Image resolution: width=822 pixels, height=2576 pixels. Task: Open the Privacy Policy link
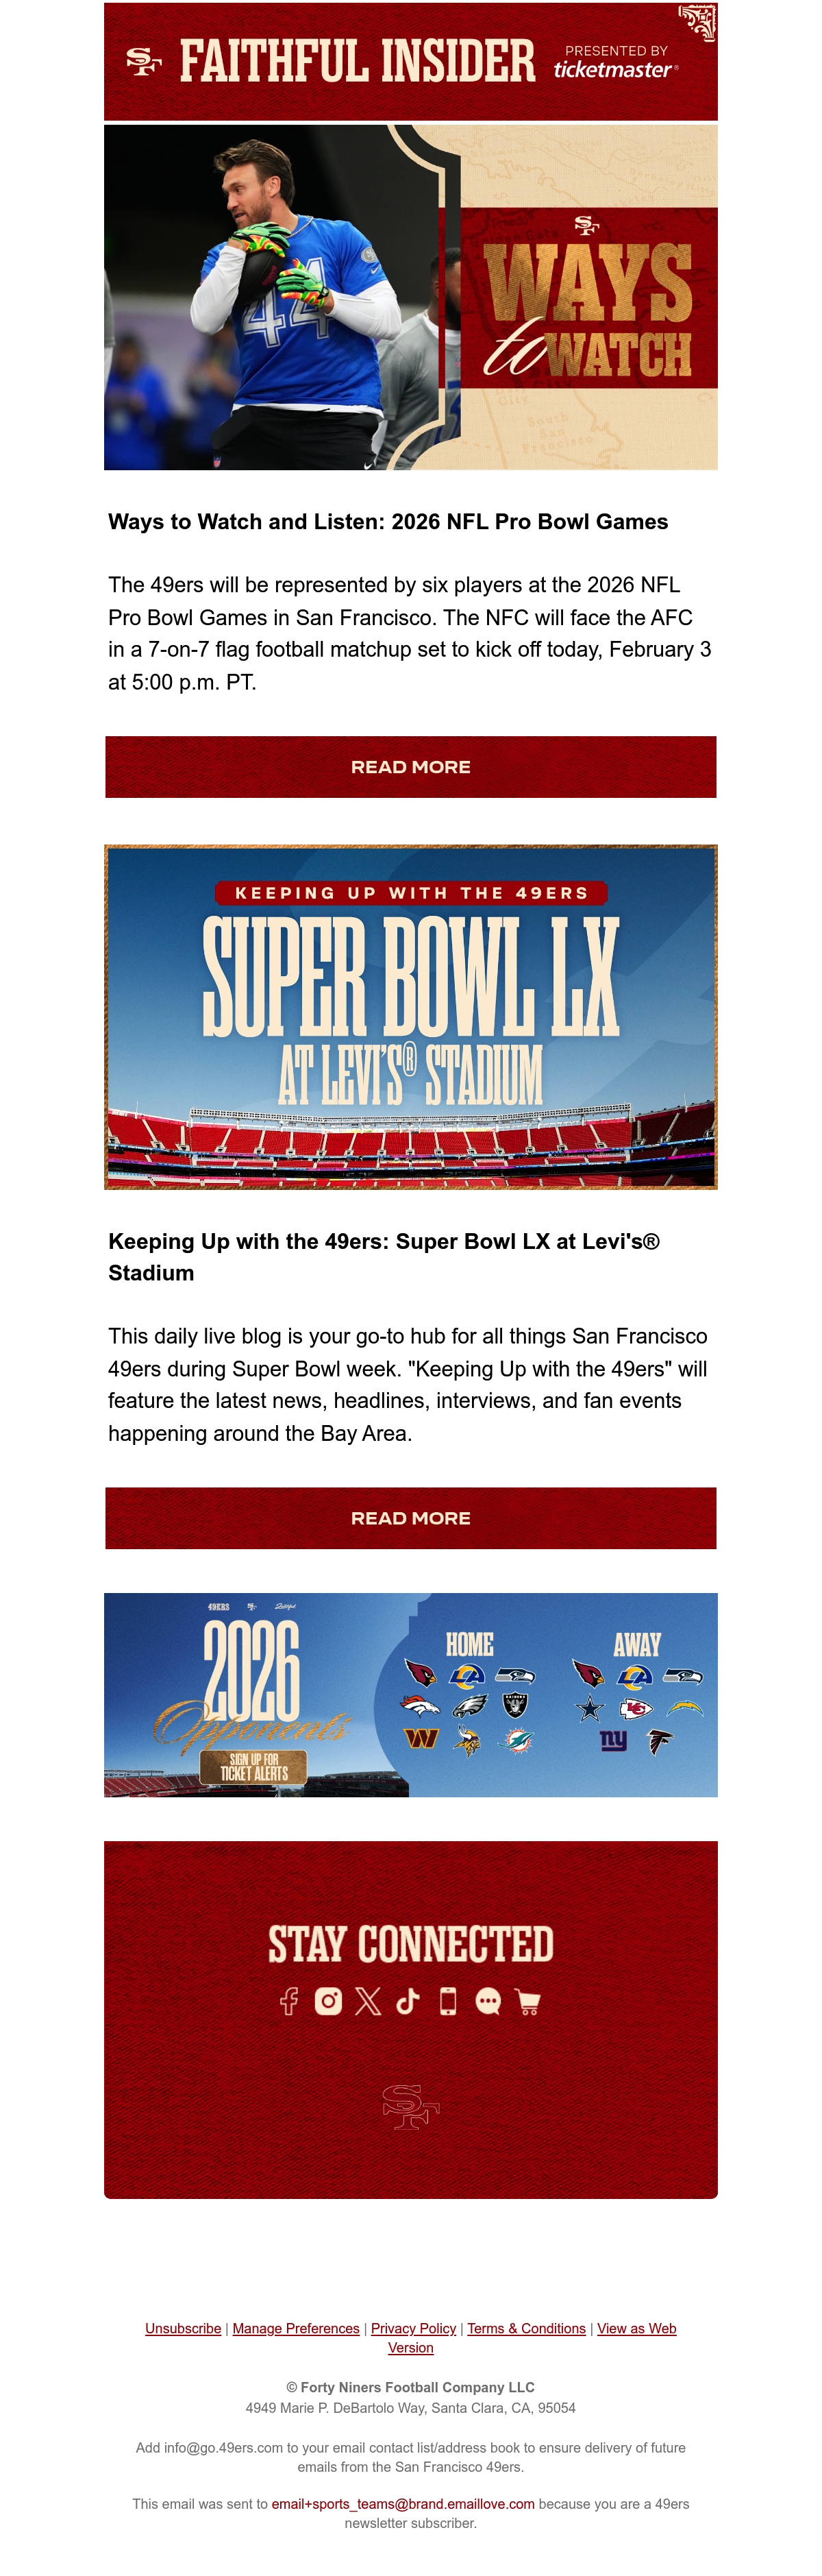click(414, 2328)
